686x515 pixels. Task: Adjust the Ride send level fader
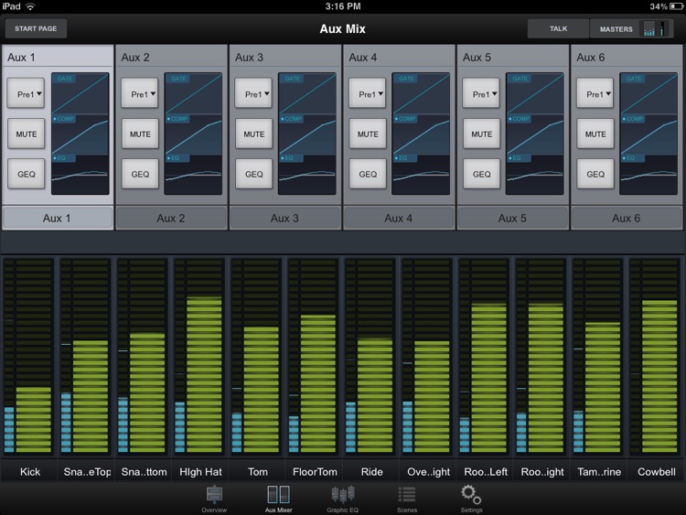coord(375,356)
